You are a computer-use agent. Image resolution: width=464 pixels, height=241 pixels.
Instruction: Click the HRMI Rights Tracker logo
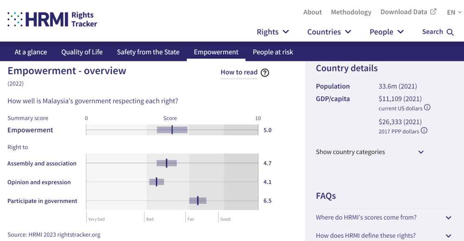click(x=52, y=19)
